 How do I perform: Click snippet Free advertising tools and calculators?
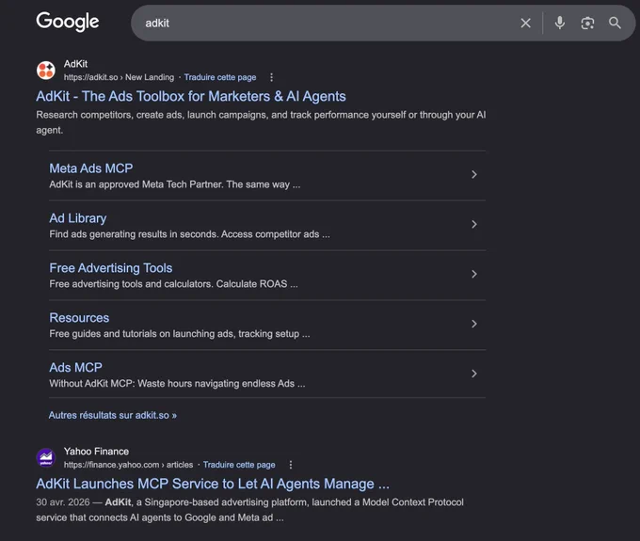[x=173, y=284]
